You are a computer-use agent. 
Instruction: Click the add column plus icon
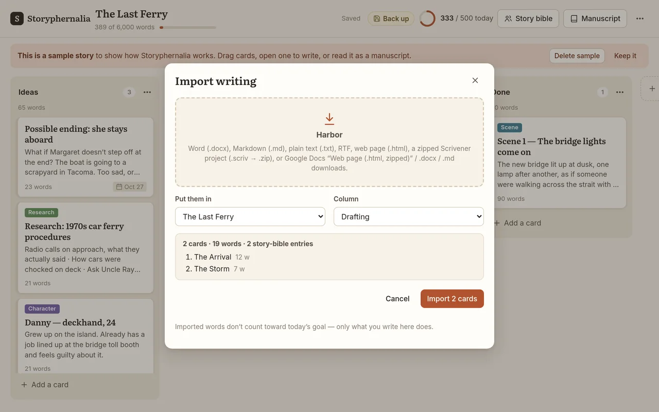coord(652,89)
